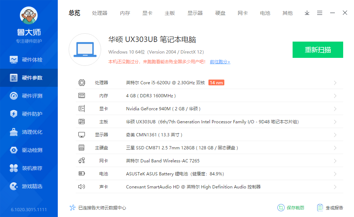Open 硬件体检 in the sidebar
Viewport: 354px width, 217px height.
click(x=29, y=60)
